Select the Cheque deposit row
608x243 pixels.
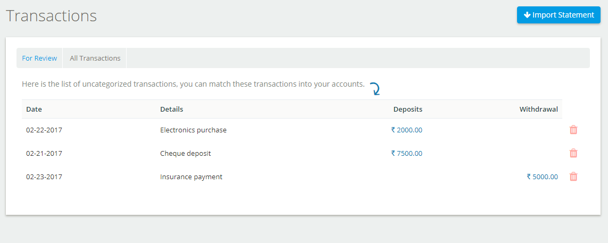tap(292, 154)
